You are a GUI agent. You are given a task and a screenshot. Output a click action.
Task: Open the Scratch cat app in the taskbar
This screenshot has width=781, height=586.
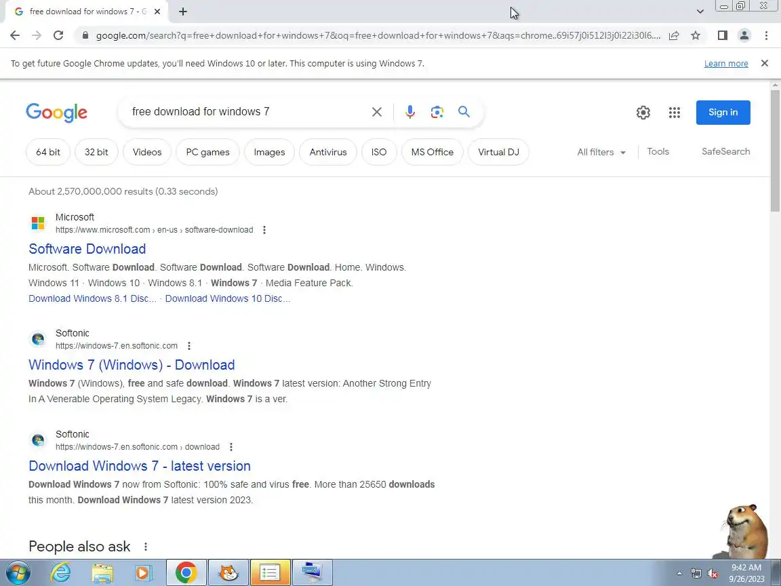[x=228, y=572]
